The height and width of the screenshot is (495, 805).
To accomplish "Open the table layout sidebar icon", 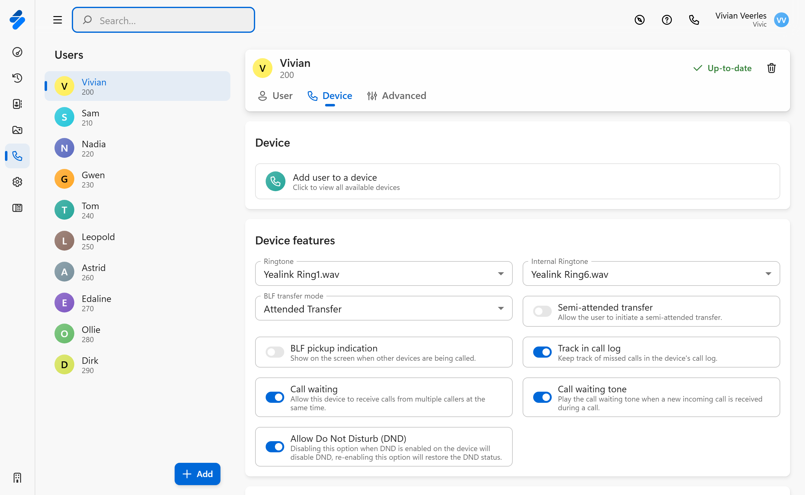I will tap(17, 208).
